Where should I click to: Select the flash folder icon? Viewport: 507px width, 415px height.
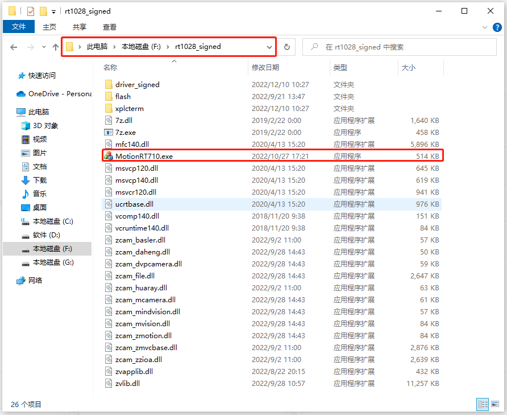tap(109, 97)
